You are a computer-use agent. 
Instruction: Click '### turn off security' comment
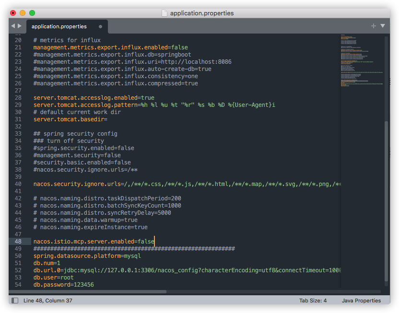[x=69, y=140]
